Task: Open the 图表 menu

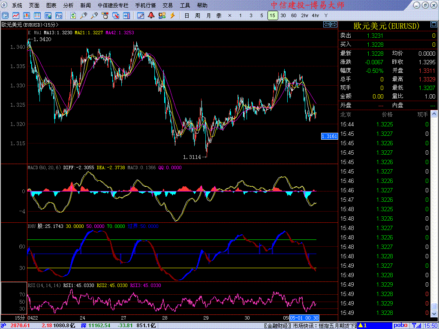Action: coord(51,5)
